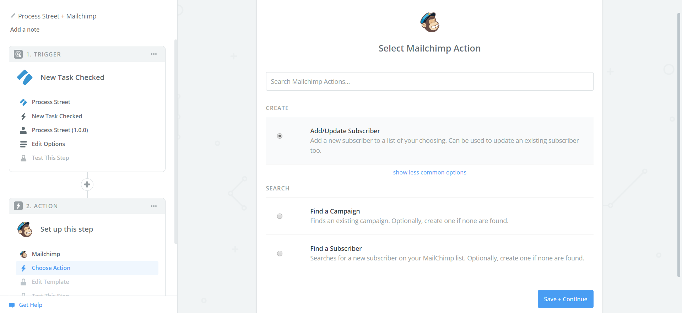The width and height of the screenshot is (682, 313).
Task: Click the action step bolt icon in the header
Action: 18,206
